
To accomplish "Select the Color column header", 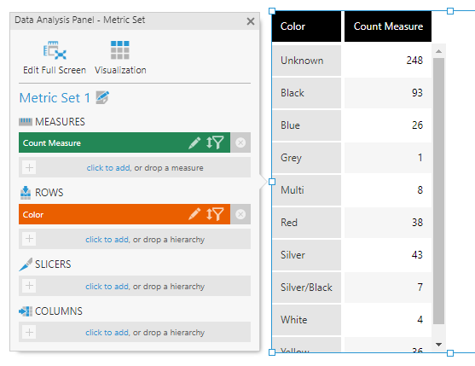I will pos(306,26).
